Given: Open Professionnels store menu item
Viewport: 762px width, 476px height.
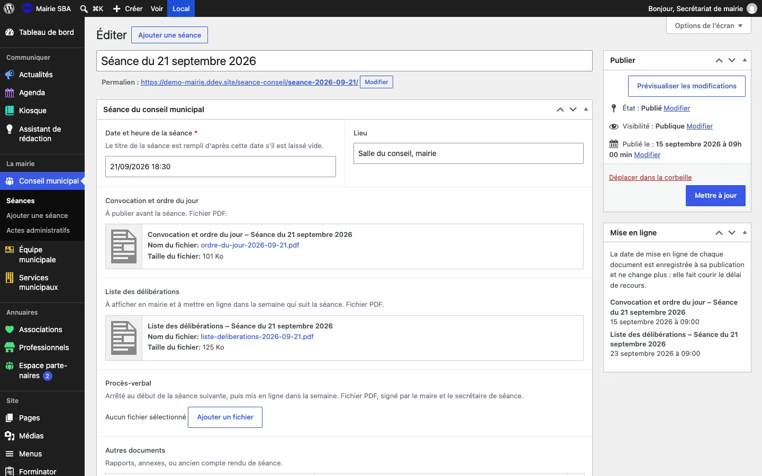Looking at the screenshot, I should [42, 347].
